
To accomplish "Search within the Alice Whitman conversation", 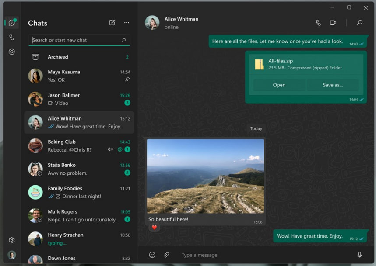I will pyautogui.click(x=360, y=23).
